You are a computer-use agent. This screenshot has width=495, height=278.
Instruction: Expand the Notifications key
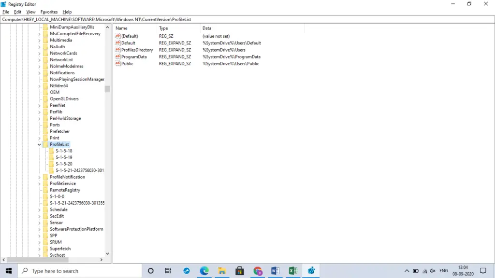pos(40,73)
